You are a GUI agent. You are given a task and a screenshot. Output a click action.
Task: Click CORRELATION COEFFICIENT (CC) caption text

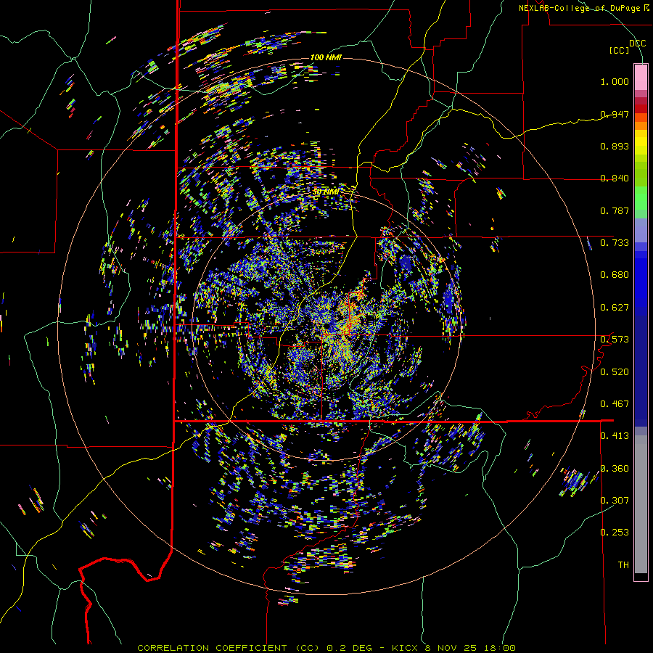point(229,648)
